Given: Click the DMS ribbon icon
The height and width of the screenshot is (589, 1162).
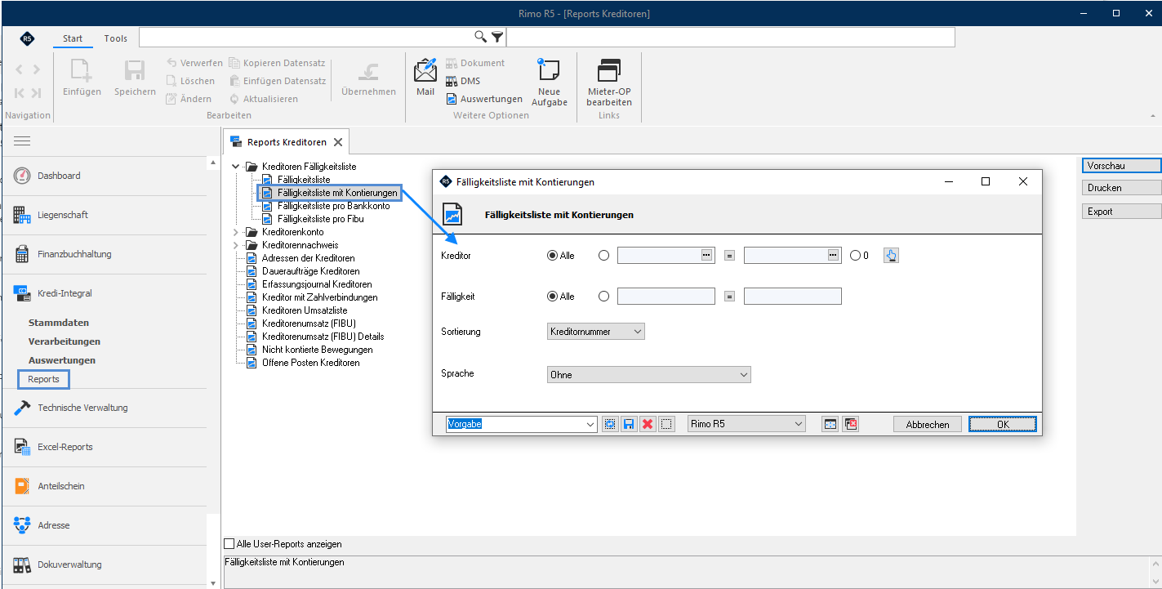Looking at the screenshot, I should (x=452, y=81).
